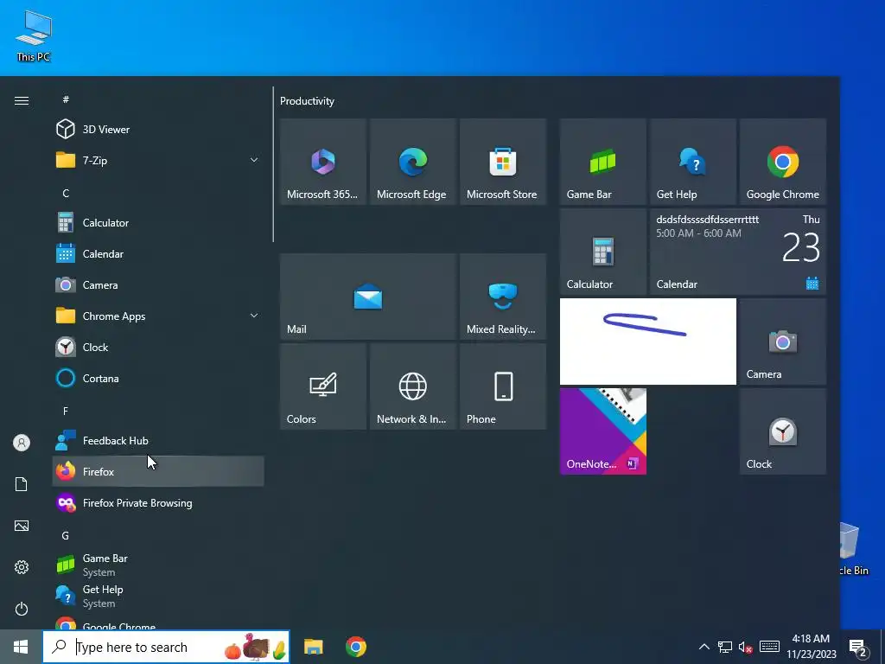Click the Productivity group heading
The image size is (885, 664).
pos(307,101)
